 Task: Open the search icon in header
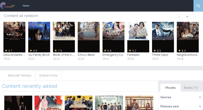pyautogui.click(x=198, y=6)
